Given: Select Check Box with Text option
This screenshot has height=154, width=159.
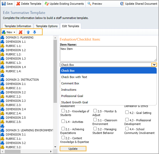Looking at the screenshot, I should (108, 77).
